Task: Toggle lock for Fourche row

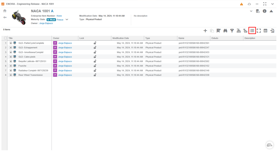Action: tap(95, 66)
